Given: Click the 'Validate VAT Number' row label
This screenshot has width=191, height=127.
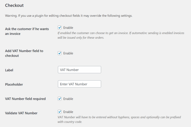Looking at the screenshot, I should click(21, 113).
